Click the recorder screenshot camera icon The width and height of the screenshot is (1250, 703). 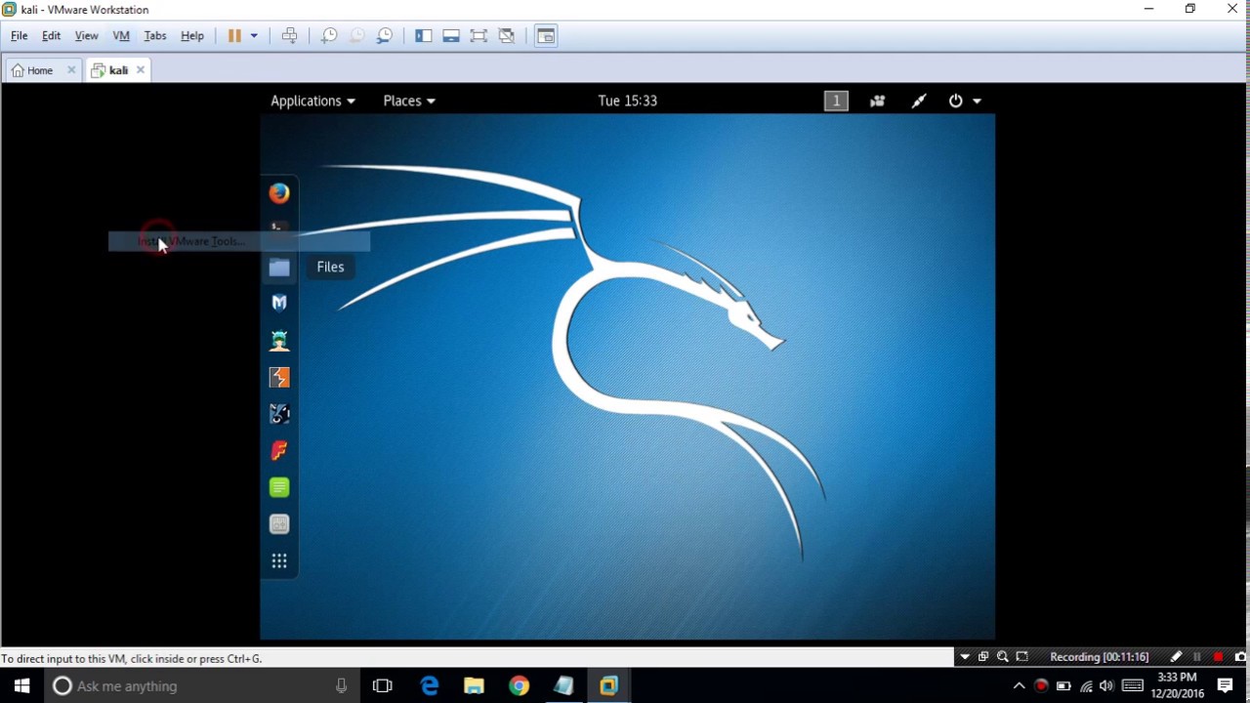pyautogui.click(x=1240, y=657)
